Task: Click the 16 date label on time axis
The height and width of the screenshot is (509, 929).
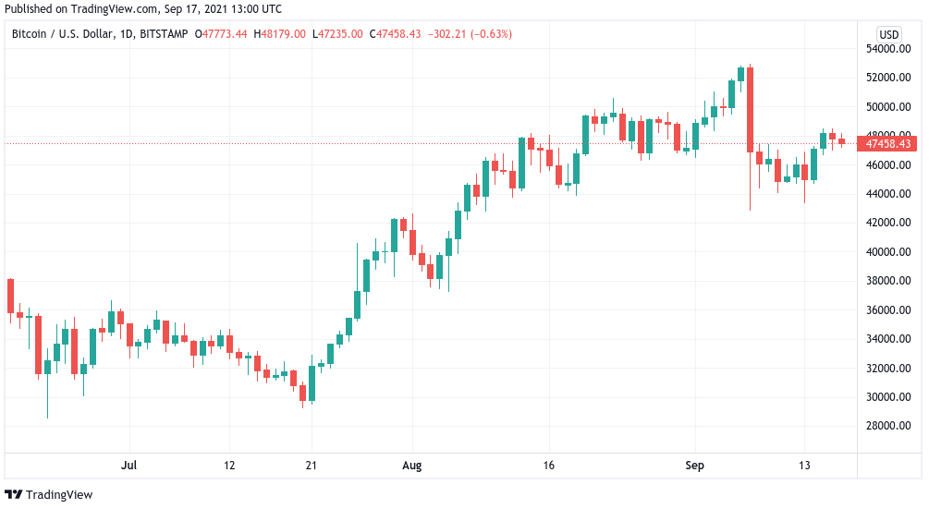Action: (549, 466)
